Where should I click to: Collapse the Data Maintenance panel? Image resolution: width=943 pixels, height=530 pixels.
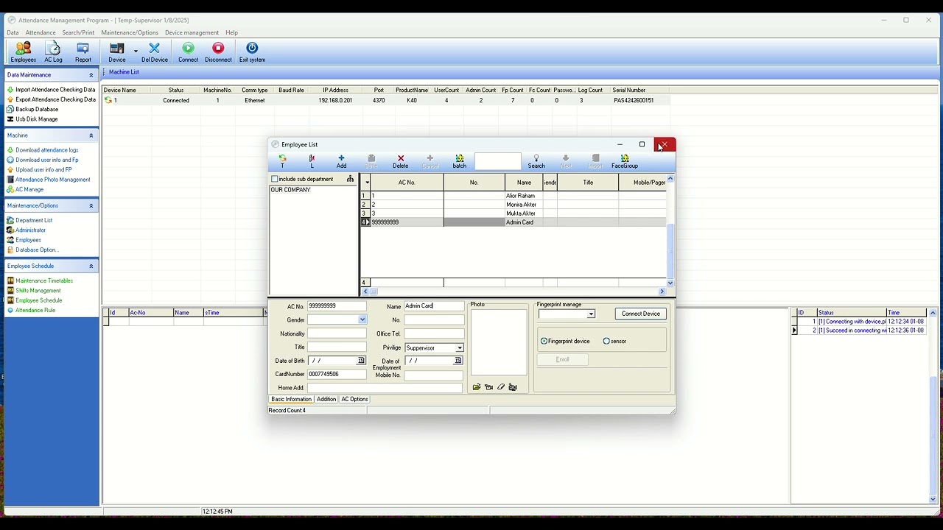91,75
